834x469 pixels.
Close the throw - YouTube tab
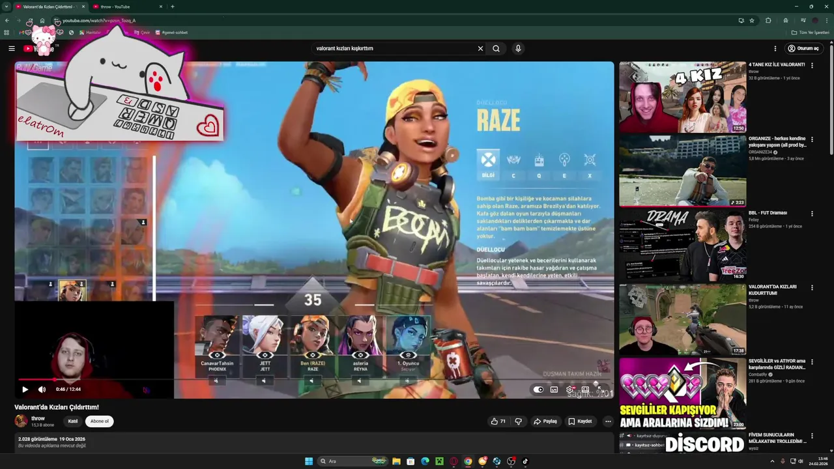point(161,7)
